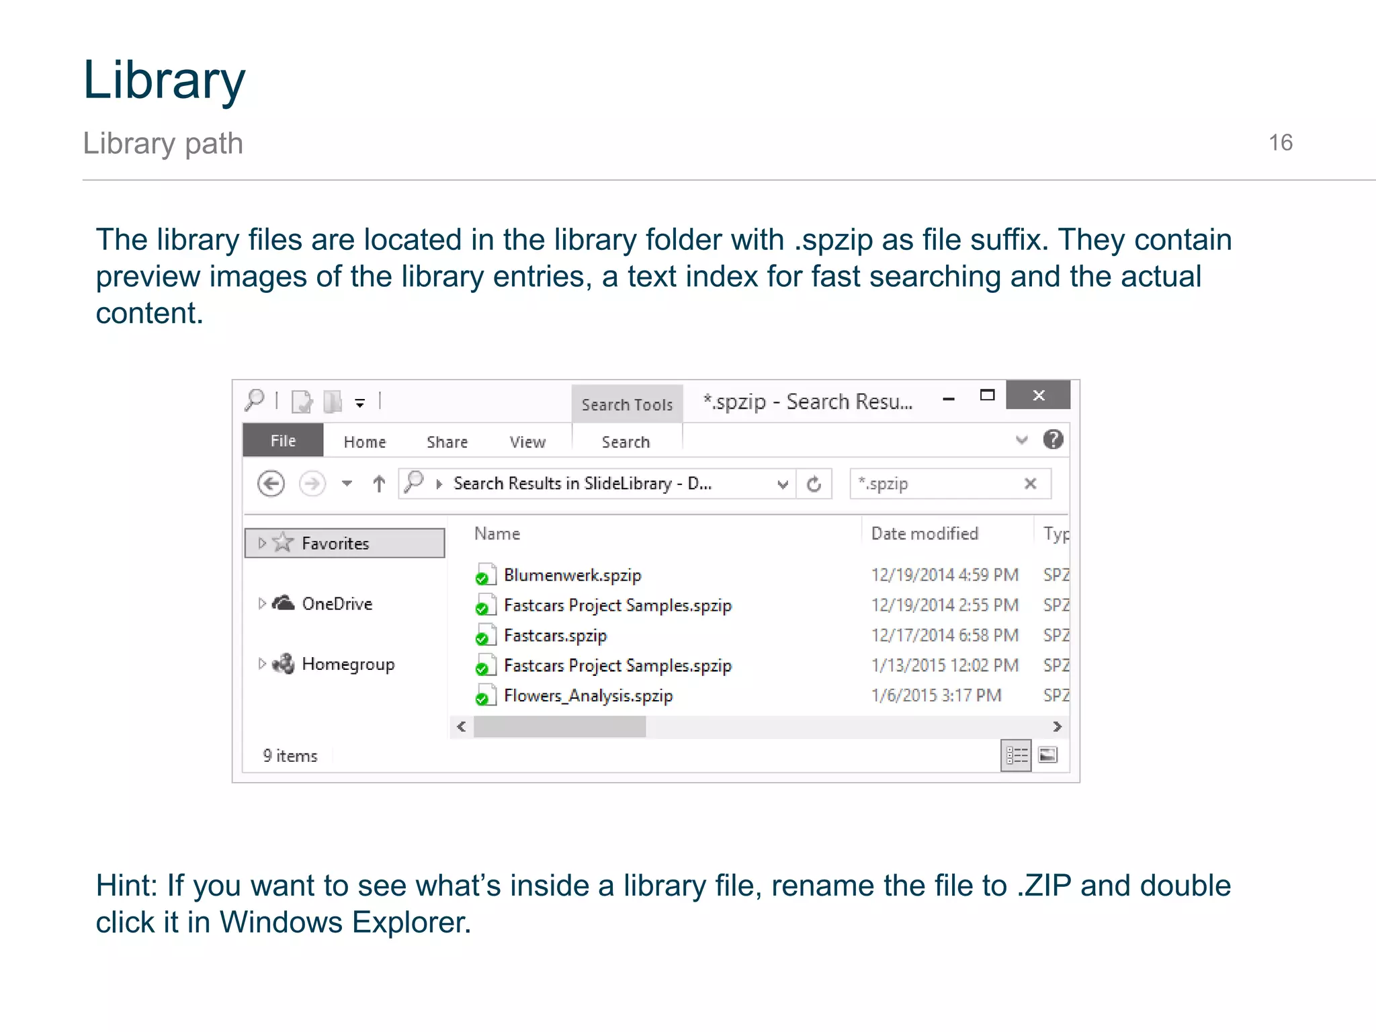This screenshot has height=1032, width=1376.
Task: Select the Search ribbon tab
Action: click(626, 442)
